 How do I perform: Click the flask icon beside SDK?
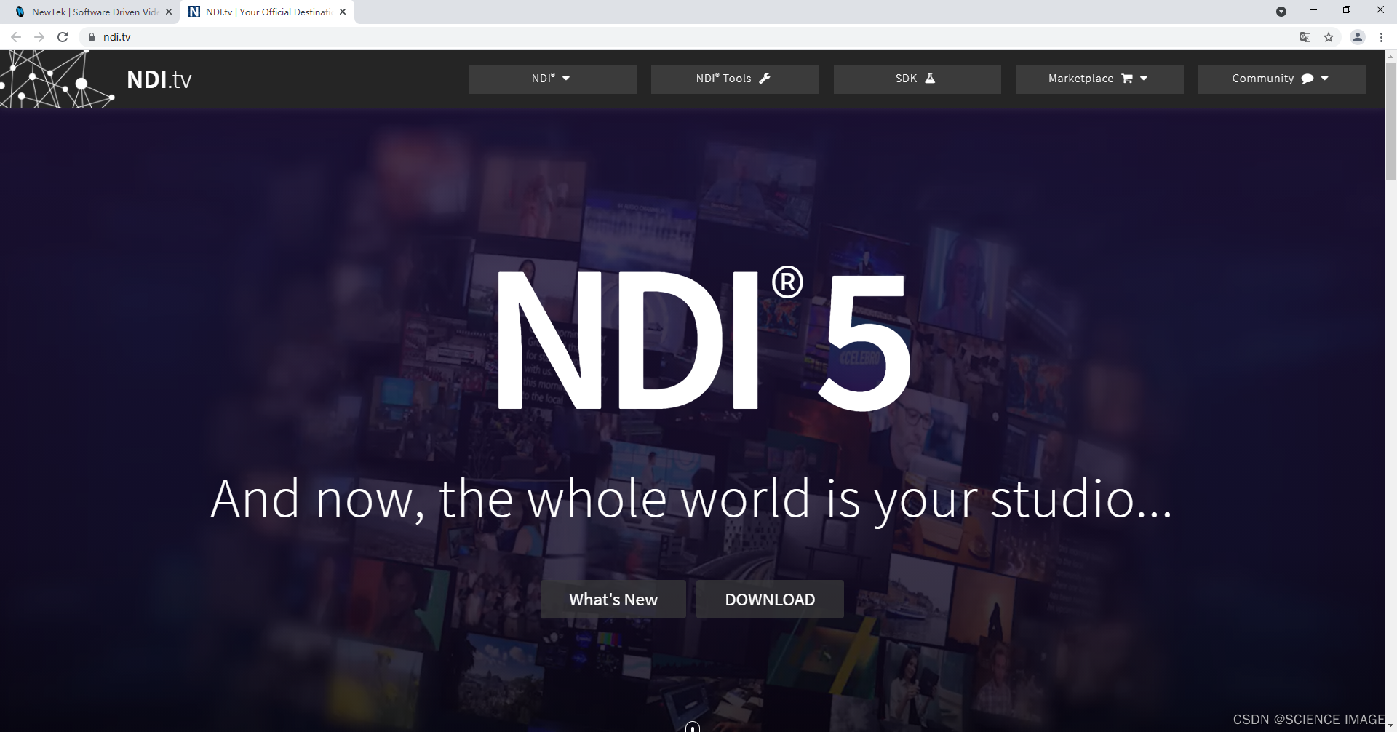pos(930,78)
